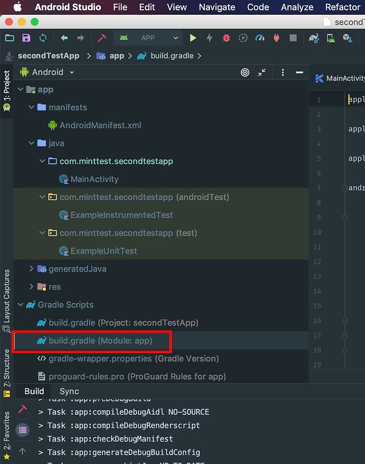365x464 pixels.
Task: Collapse the androidTest package
Action: [x=42, y=197]
